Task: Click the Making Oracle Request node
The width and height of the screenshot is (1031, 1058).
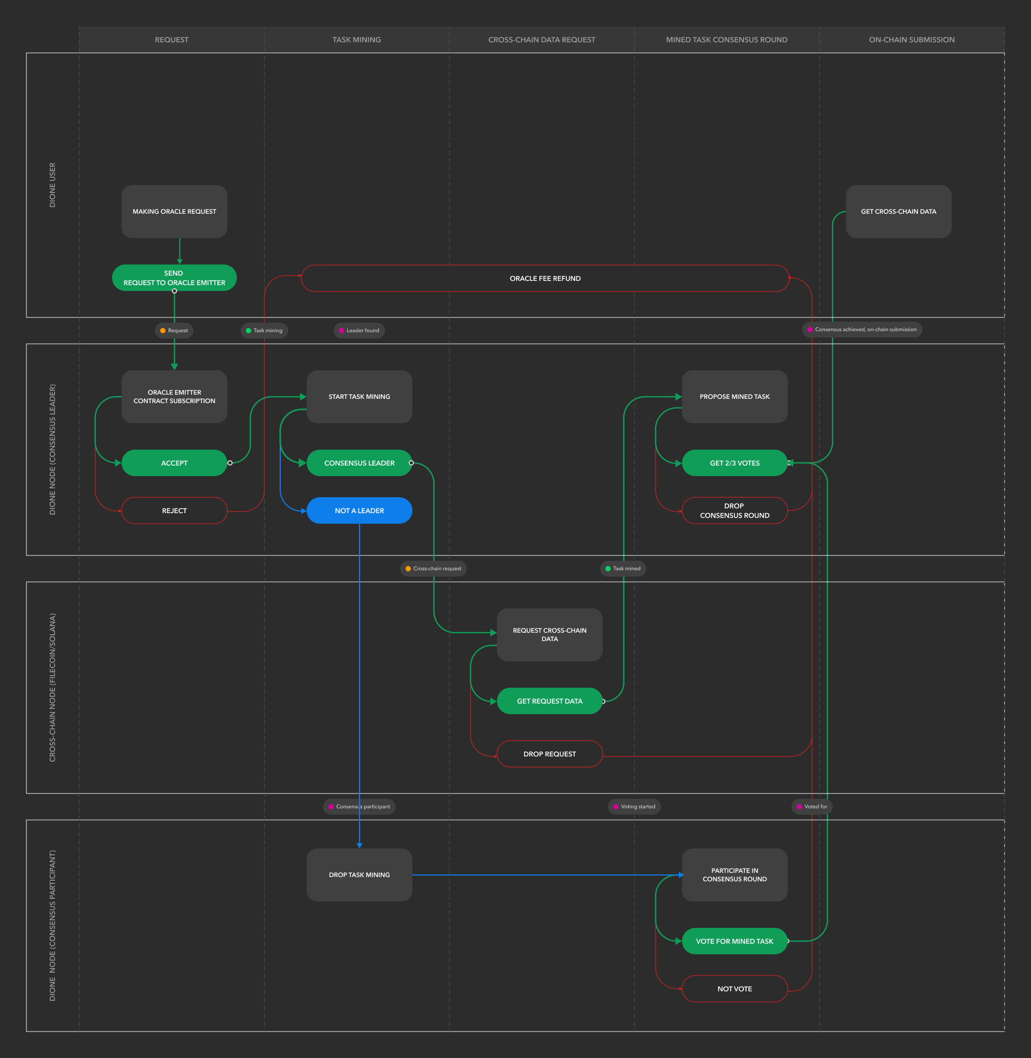Action: pos(174,211)
